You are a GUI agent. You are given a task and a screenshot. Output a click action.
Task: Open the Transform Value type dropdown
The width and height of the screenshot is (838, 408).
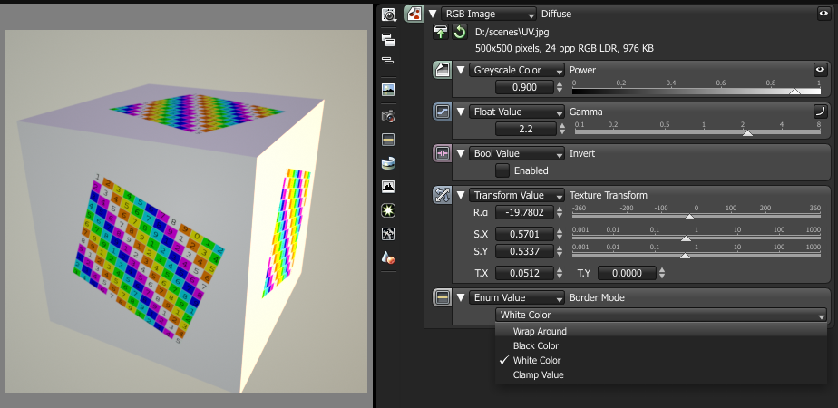coord(517,195)
